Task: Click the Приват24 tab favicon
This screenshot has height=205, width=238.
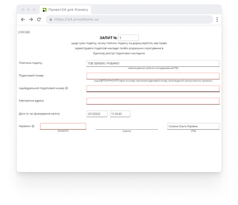Action: [44, 9]
